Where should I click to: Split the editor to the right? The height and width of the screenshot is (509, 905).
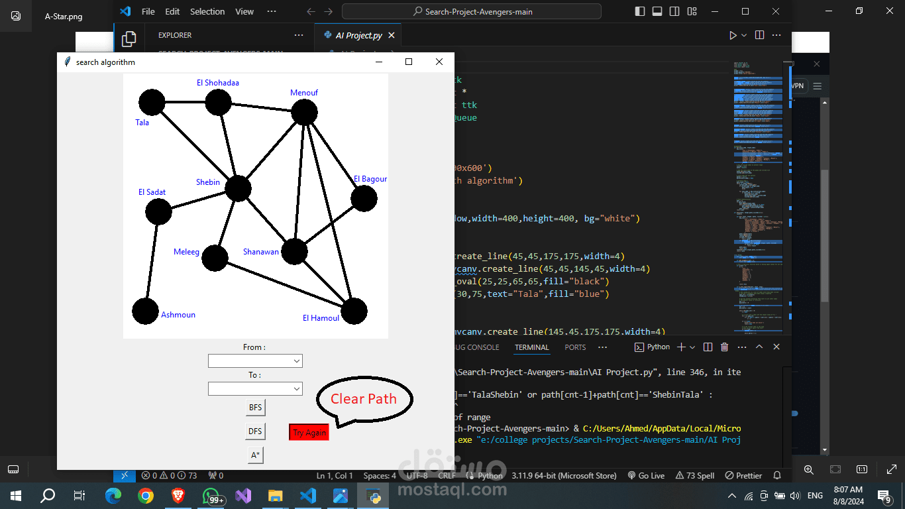point(759,35)
